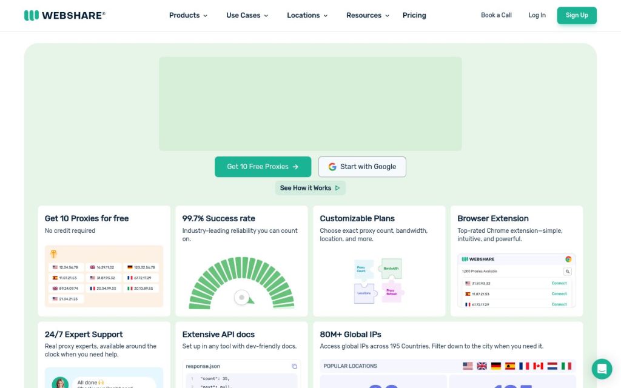Click the United Kingdom flag in Popular Locations

click(x=482, y=366)
